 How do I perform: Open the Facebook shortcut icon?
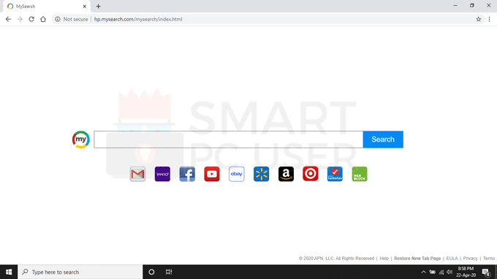tap(187, 174)
